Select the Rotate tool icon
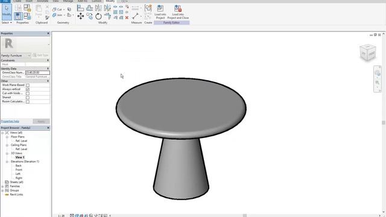 98,16
